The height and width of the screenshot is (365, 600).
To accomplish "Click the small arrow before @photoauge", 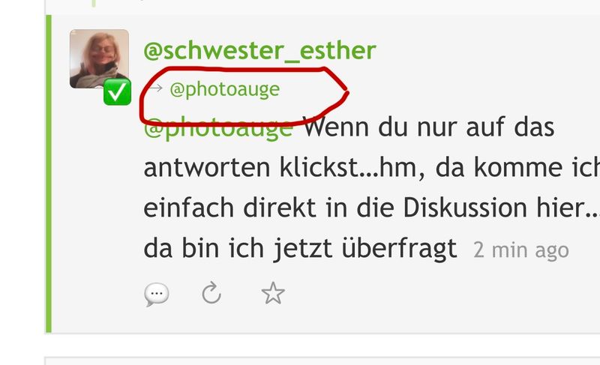I will [156, 88].
